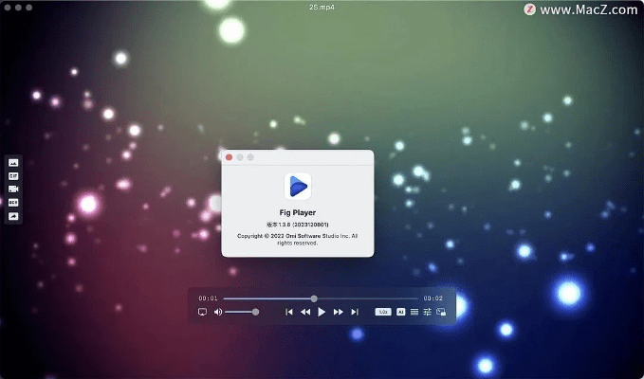The width and height of the screenshot is (644, 379).
Task: Skip to the next track
Action: (x=355, y=312)
